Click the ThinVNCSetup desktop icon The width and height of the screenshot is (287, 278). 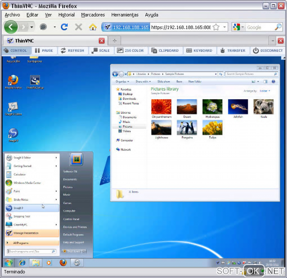[x=35, y=82]
